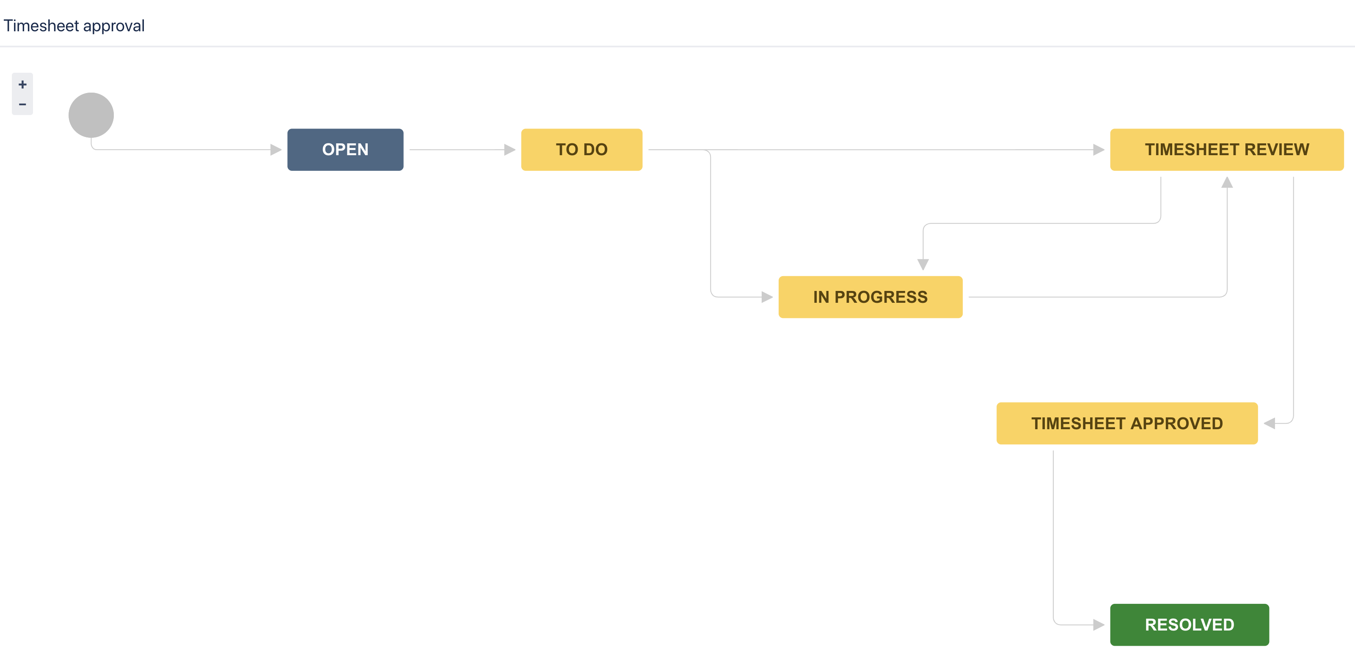Select the grey initial start circle node

91,115
